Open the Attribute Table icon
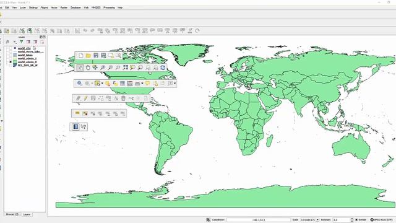396x223 pixels. pyautogui.click(x=123, y=84)
